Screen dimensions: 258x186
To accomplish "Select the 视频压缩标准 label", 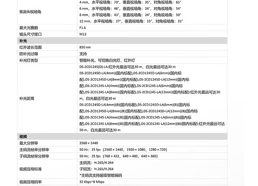I will click(x=31, y=169).
